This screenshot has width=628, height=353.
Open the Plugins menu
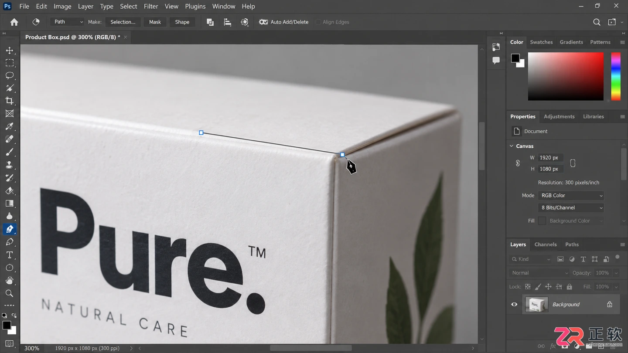[195, 6]
